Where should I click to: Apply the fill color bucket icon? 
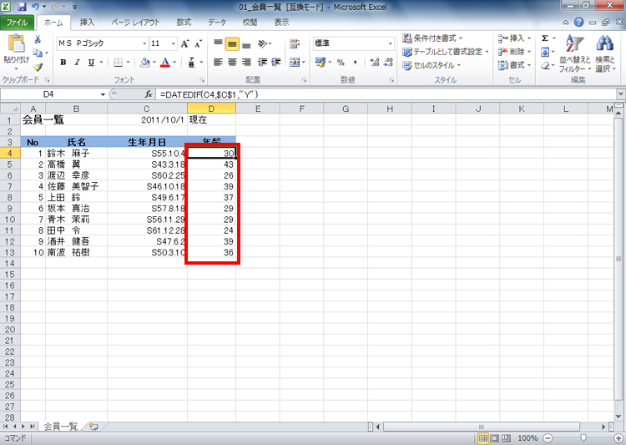(145, 63)
